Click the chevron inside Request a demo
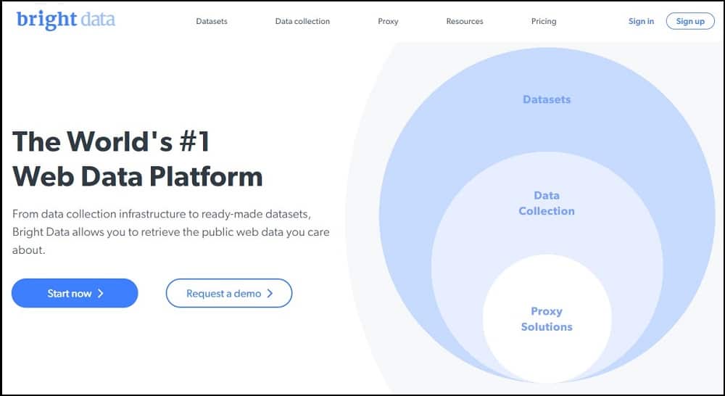 click(x=270, y=293)
